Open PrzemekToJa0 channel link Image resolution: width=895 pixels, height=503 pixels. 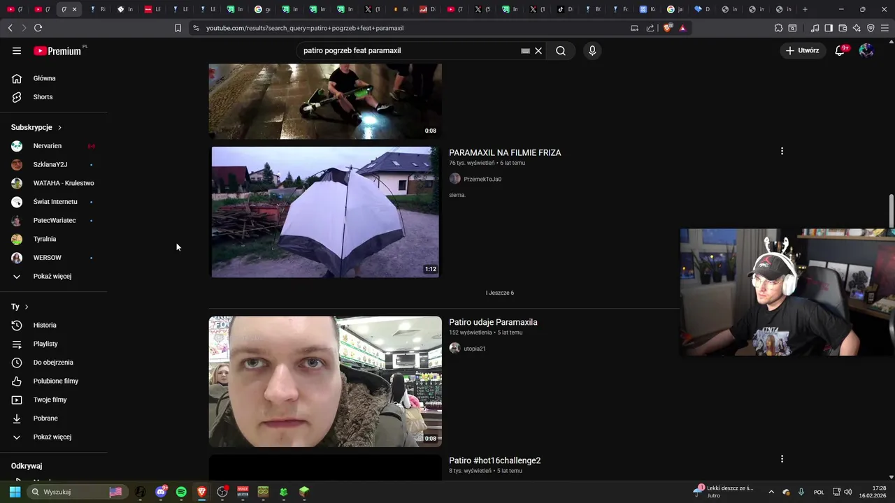pos(482,179)
